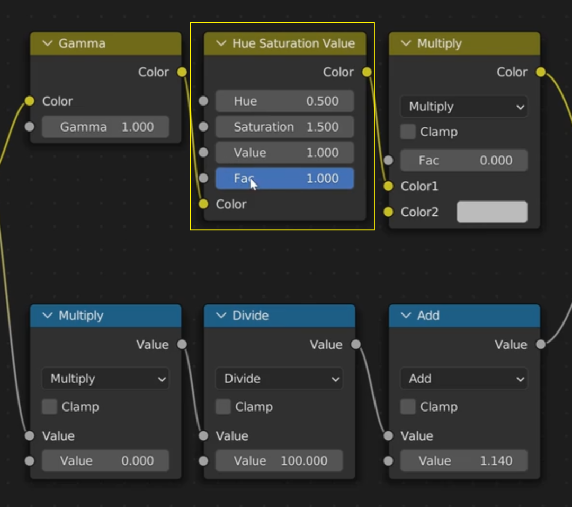Click the socket beside the Value 0.000 field
This screenshot has width=572, height=507.
[30, 461]
